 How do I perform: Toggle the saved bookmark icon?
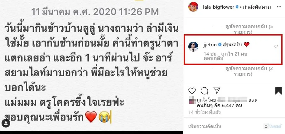278,91
